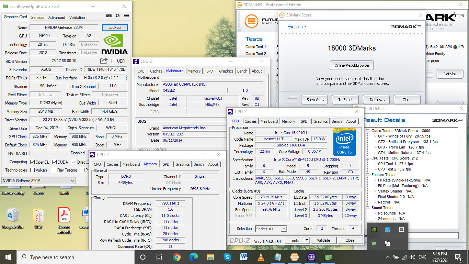Collapse the Feature Tests tree node
Image resolution: width=469 pixels, height=264 pixels.
pyautogui.click(x=368, y=175)
